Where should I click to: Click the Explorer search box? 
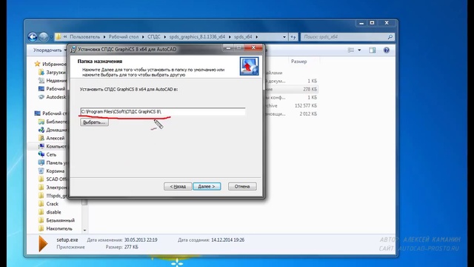(x=347, y=37)
